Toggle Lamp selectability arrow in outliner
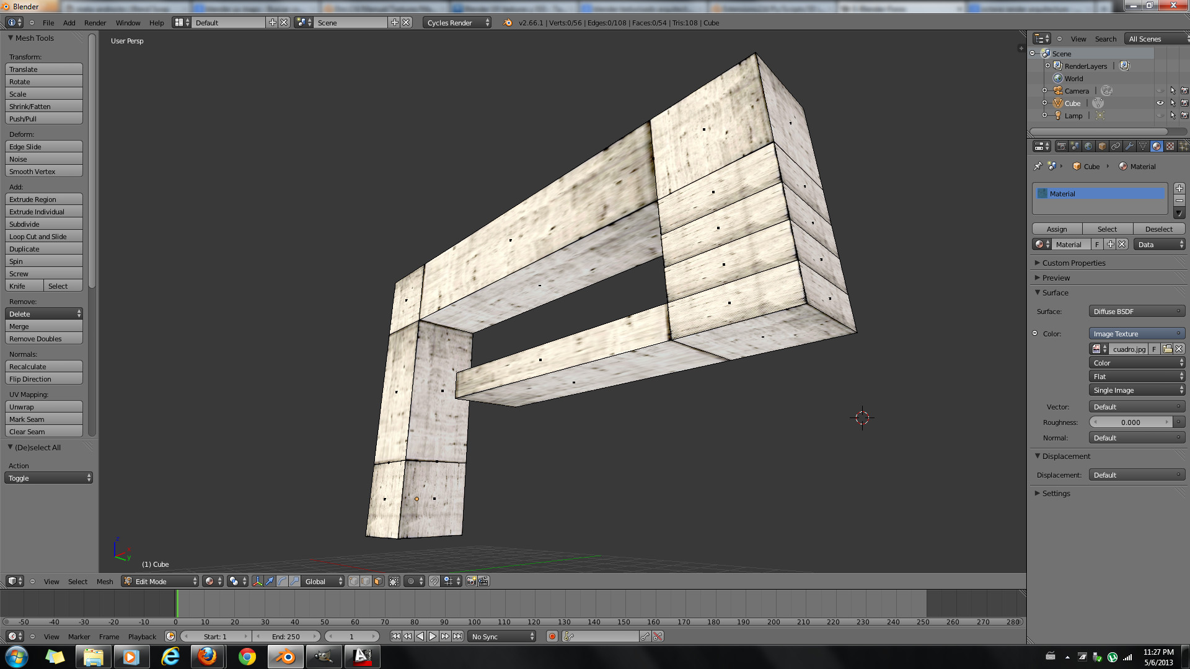The width and height of the screenshot is (1190, 669). 1173,115
